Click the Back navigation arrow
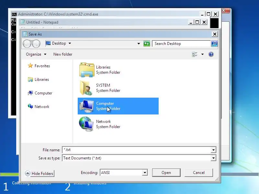The height and width of the screenshot is (194, 259). pos(27,44)
